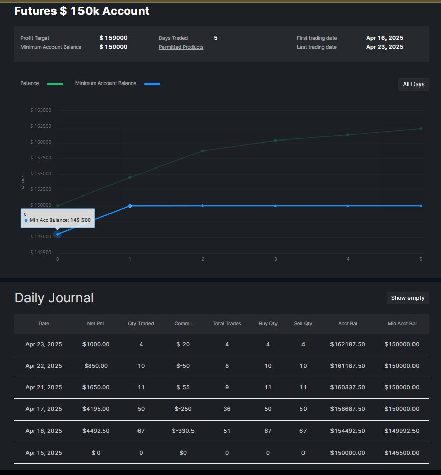Image resolution: width=441 pixels, height=475 pixels.
Task: Click the Profit Target value $ 159000
Action: pos(114,38)
